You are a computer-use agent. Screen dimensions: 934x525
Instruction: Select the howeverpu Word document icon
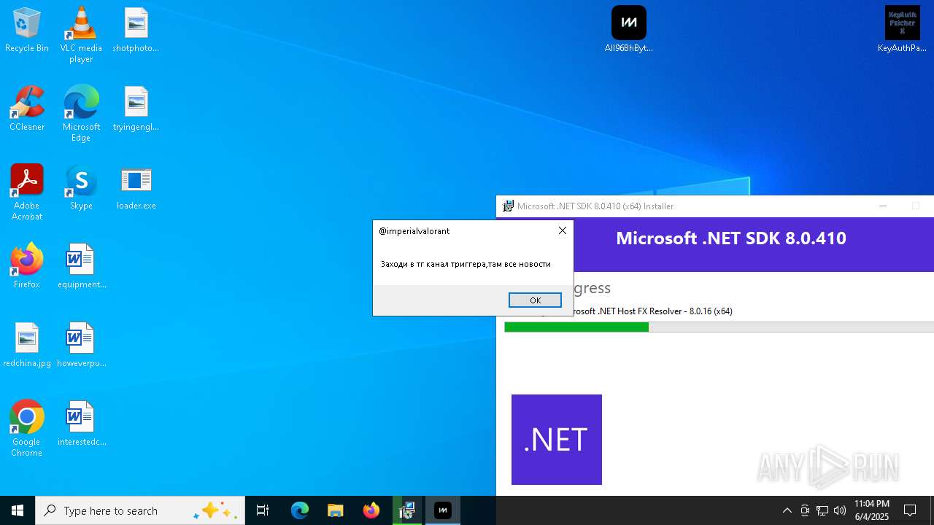(x=81, y=345)
